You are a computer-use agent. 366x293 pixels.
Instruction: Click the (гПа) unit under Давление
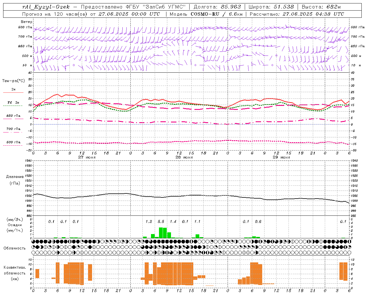15,183
